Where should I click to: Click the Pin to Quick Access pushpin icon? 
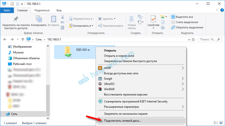point(16,19)
